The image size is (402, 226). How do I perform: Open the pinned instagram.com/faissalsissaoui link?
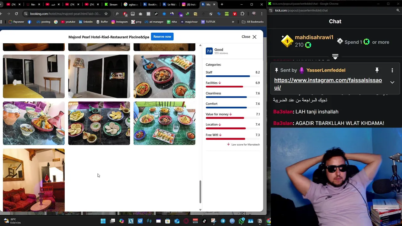(x=328, y=84)
